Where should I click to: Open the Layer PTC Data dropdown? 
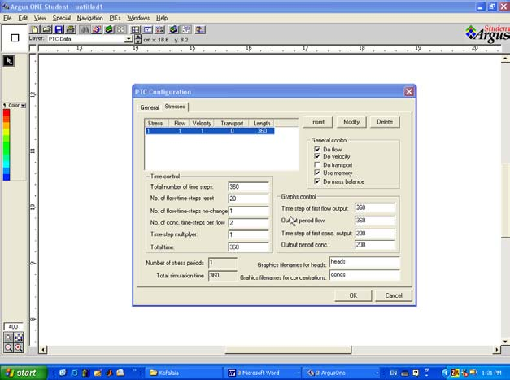pyautogui.click(x=129, y=39)
